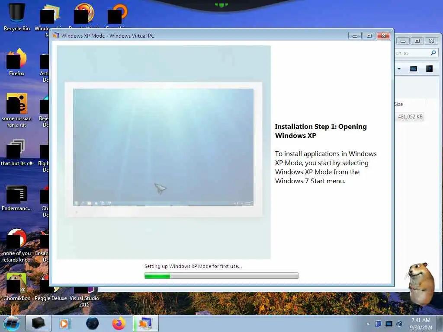443x332 pixels.
Task: Click 'Setting up Windows XP Mode for first use...'
Action: [x=193, y=266]
